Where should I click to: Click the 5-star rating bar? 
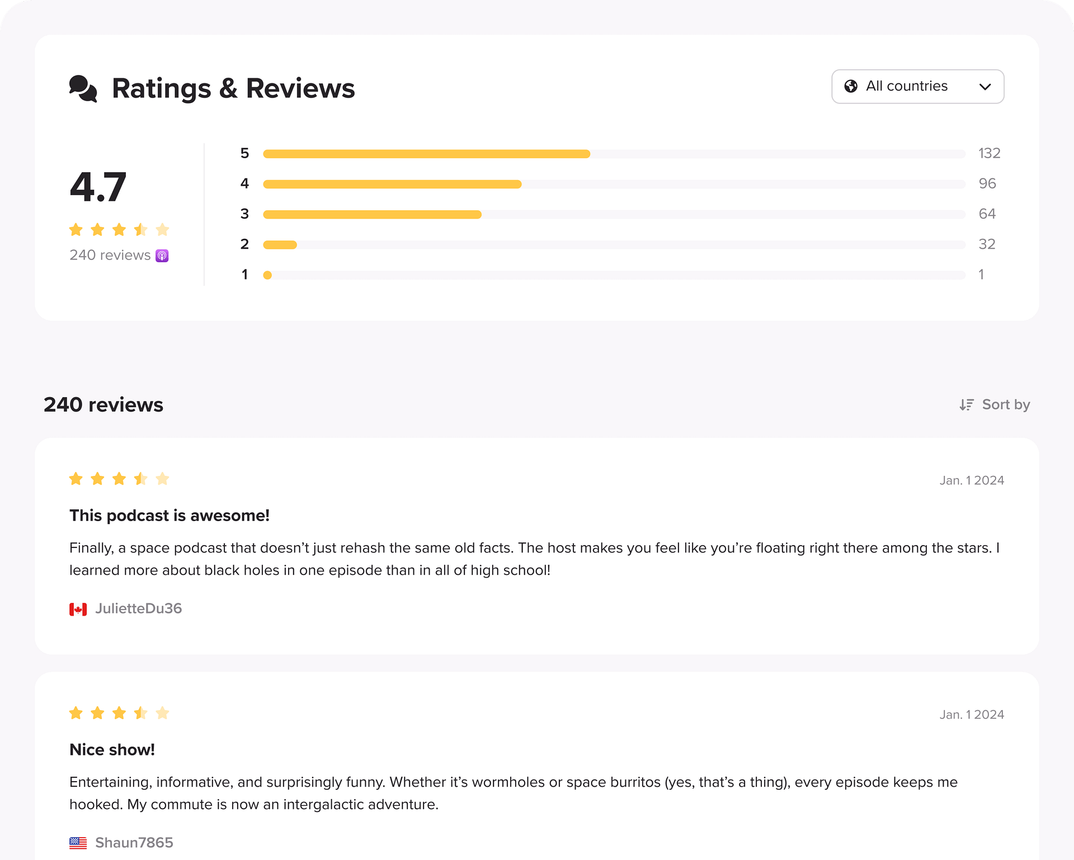coord(614,154)
